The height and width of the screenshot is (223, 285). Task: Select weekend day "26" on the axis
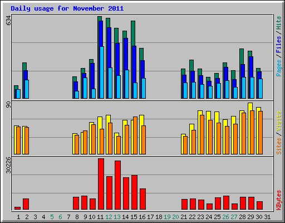pos(225,217)
